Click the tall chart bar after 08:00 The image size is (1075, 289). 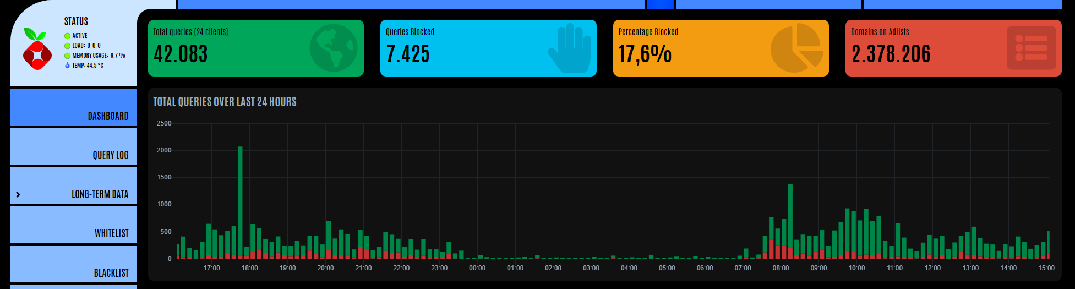[790, 221]
